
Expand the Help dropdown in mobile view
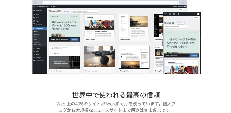tap(196, 18)
